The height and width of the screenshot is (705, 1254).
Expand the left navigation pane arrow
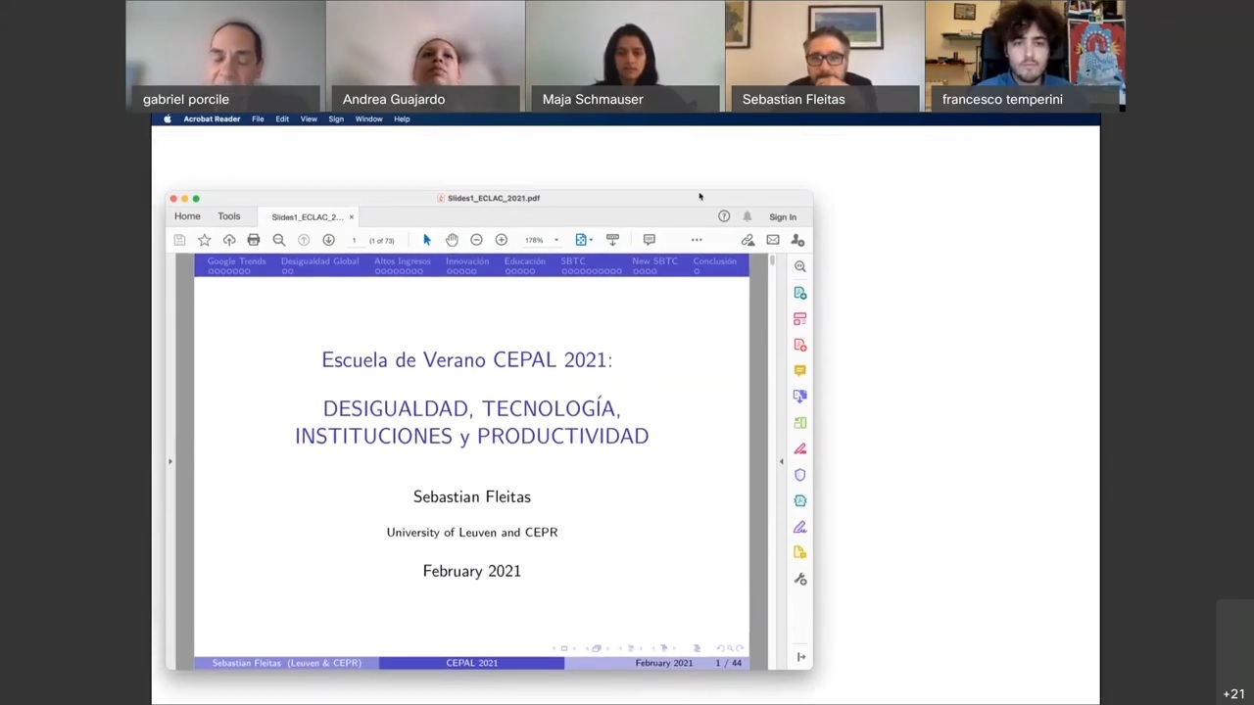(170, 461)
